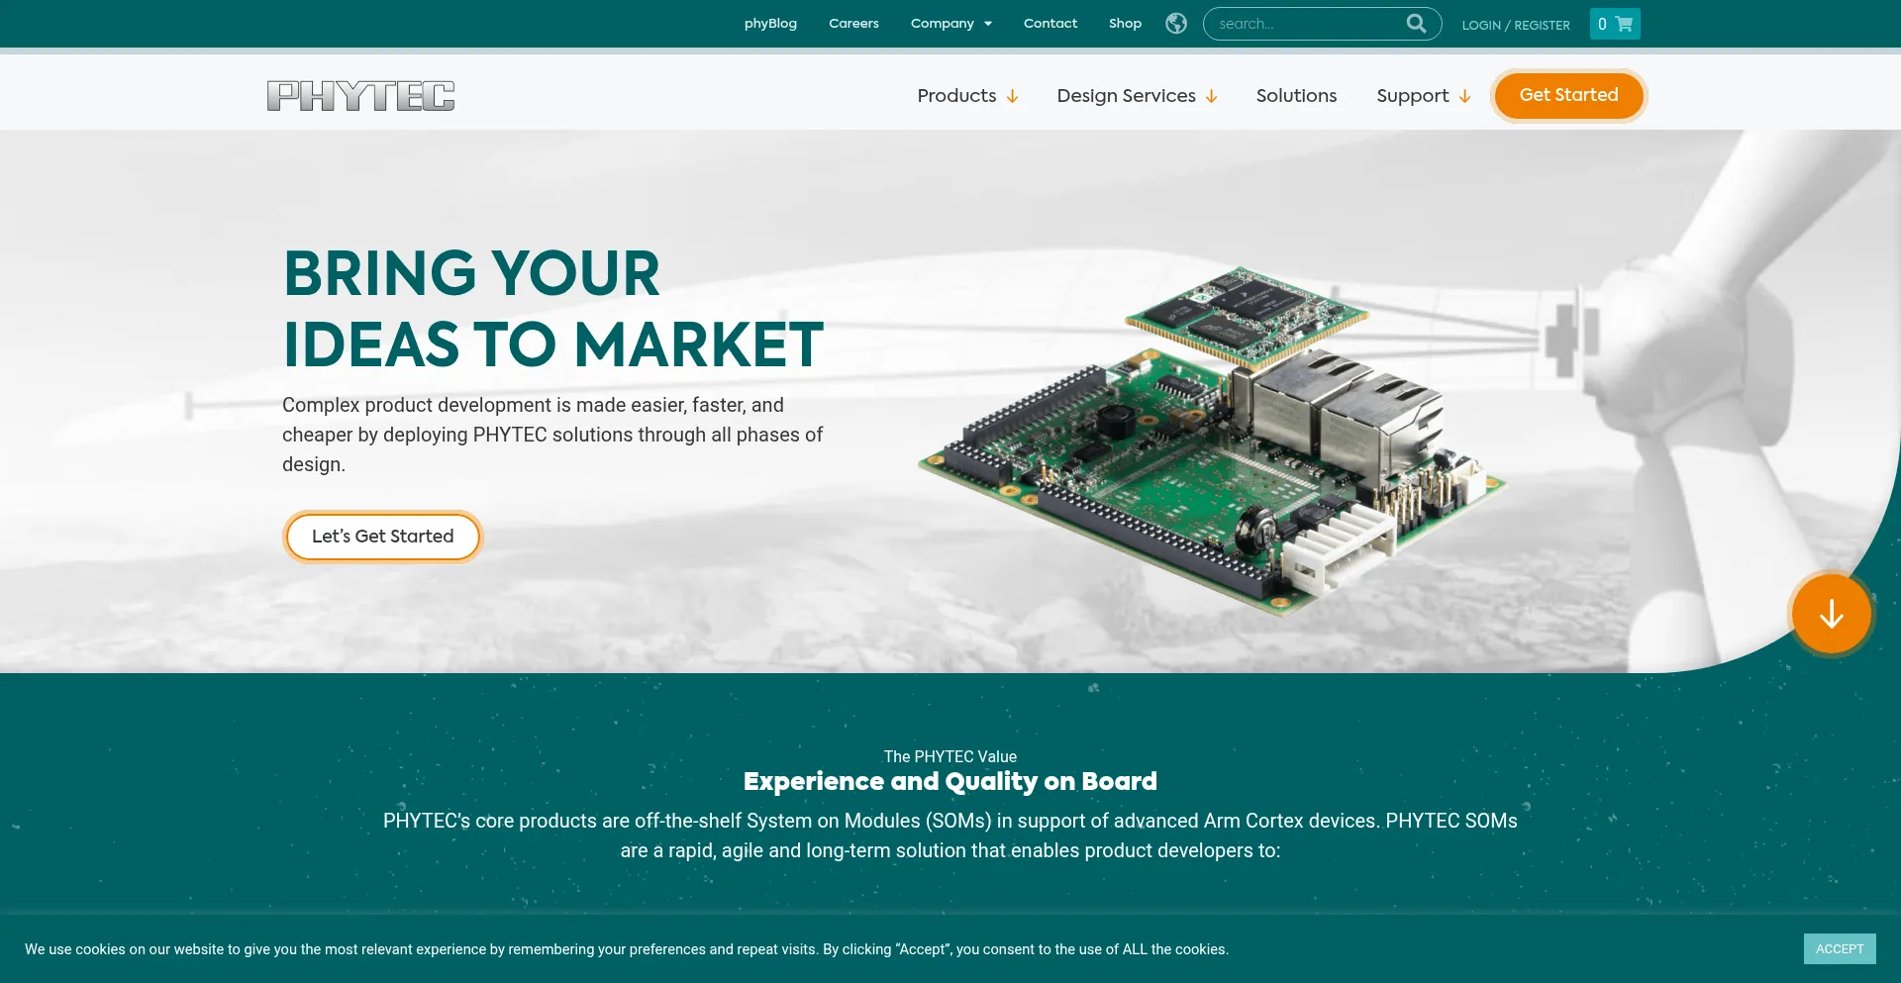Open the language selector globe icon
The width and height of the screenshot is (1901, 983).
coord(1175,23)
